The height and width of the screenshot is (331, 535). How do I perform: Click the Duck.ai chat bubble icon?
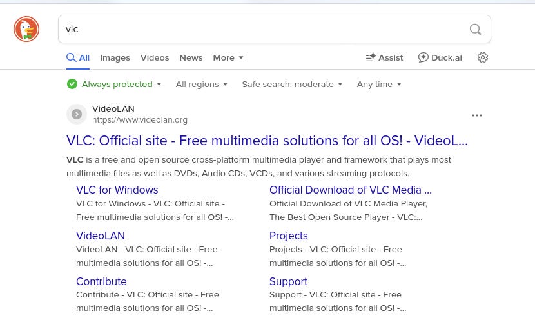[x=423, y=57]
